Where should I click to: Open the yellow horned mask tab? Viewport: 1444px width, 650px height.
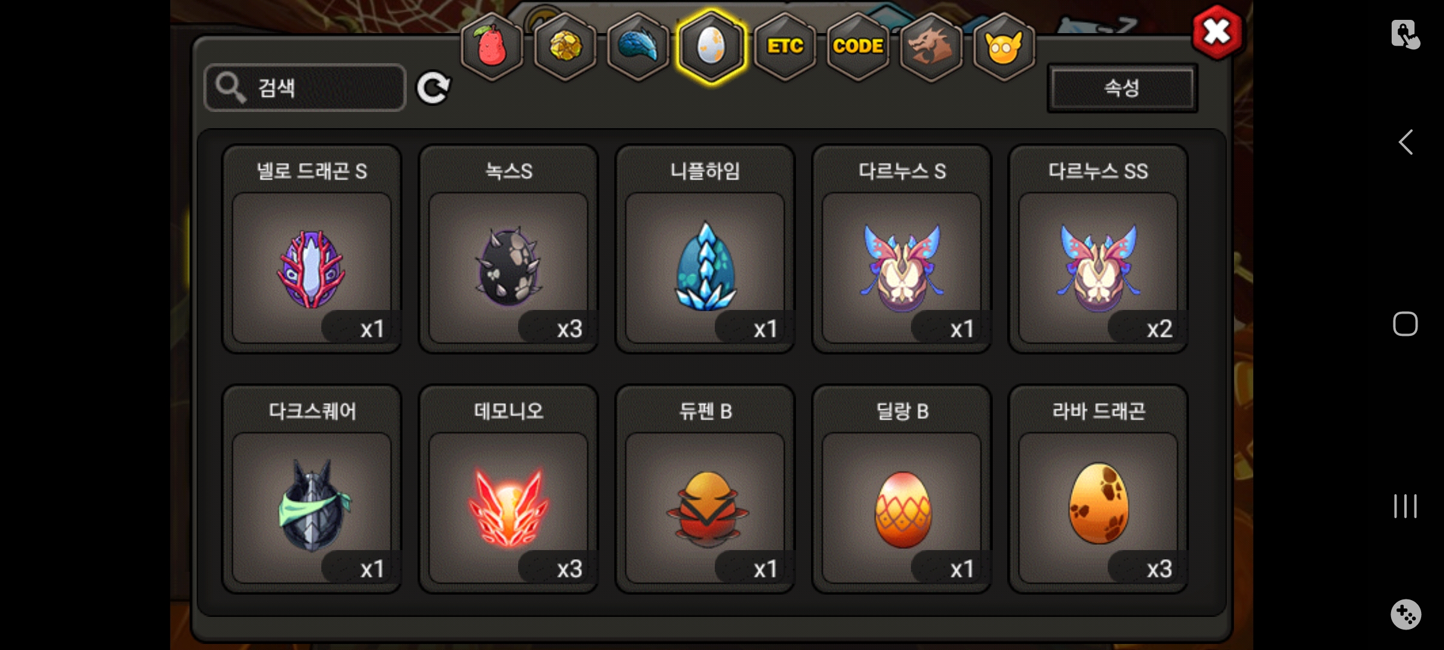(x=1004, y=46)
